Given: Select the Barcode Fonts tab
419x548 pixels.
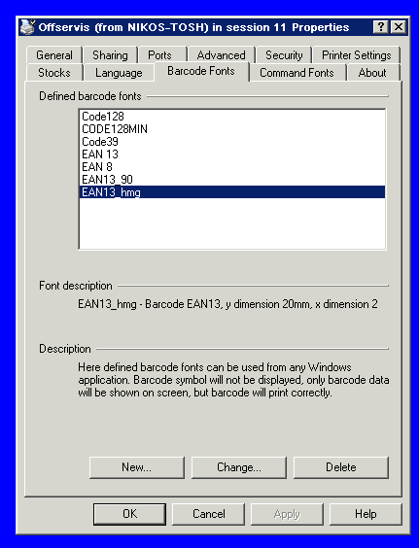Looking at the screenshot, I should 201,71.
